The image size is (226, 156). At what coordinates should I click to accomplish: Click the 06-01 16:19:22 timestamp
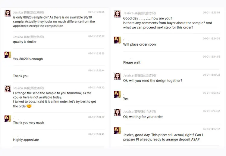211,75
